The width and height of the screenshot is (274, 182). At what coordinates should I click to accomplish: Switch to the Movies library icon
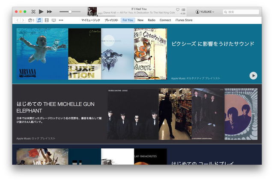coord(46,20)
